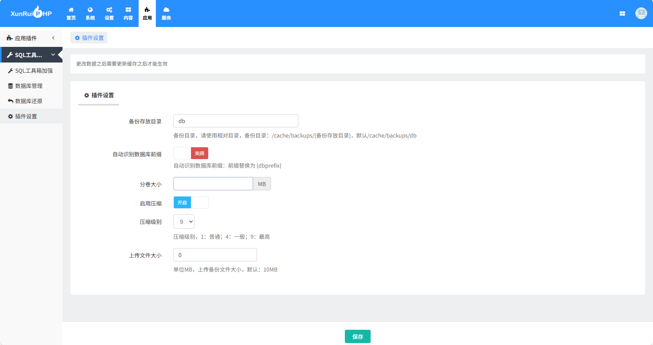Open 数据库还原 in sidebar
This screenshot has height=345, width=653.
point(31,101)
